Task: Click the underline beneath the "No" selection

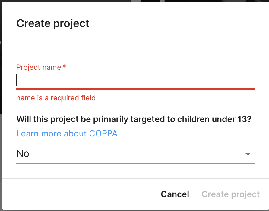Action: (136, 163)
